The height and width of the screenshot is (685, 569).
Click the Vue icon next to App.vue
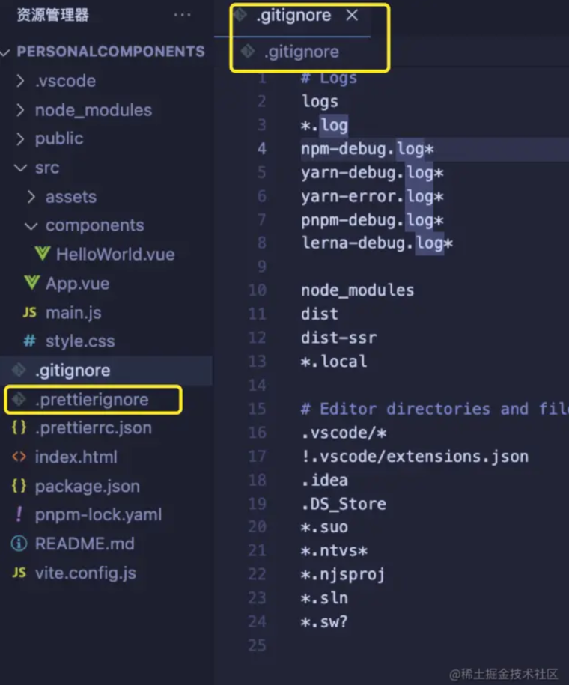point(31,283)
